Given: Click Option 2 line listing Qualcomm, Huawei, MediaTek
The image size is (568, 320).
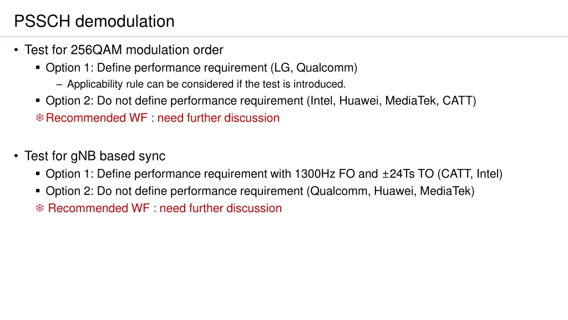Looking at the screenshot, I should [260, 191].
